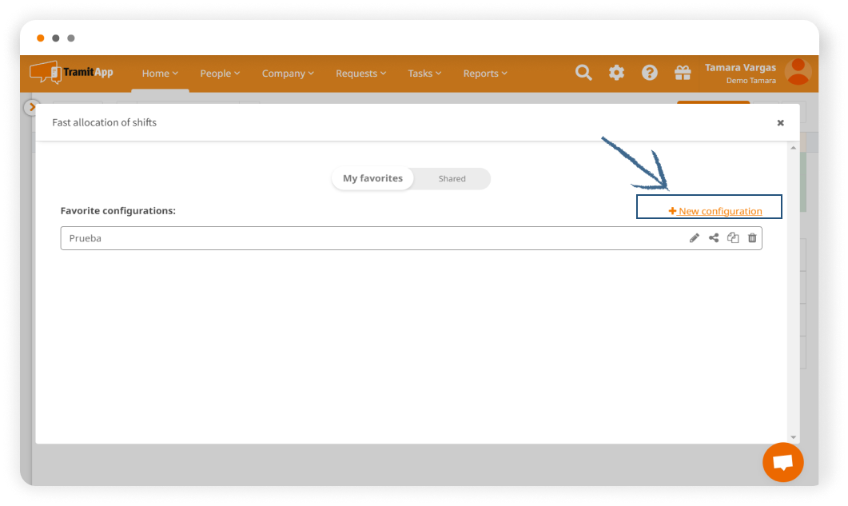Image resolution: width=848 pixels, height=506 pixels.
Task: Switch to Shared configurations toggle
Action: [x=452, y=179]
